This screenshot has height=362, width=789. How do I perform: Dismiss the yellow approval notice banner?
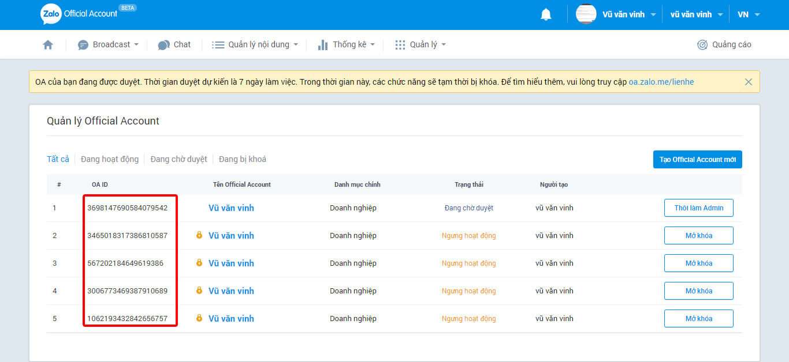click(748, 82)
